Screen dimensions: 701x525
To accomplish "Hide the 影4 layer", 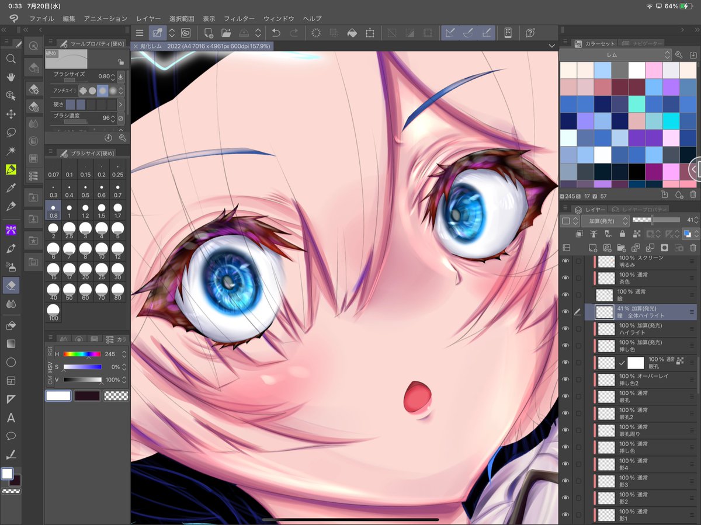I will (x=565, y=464).
